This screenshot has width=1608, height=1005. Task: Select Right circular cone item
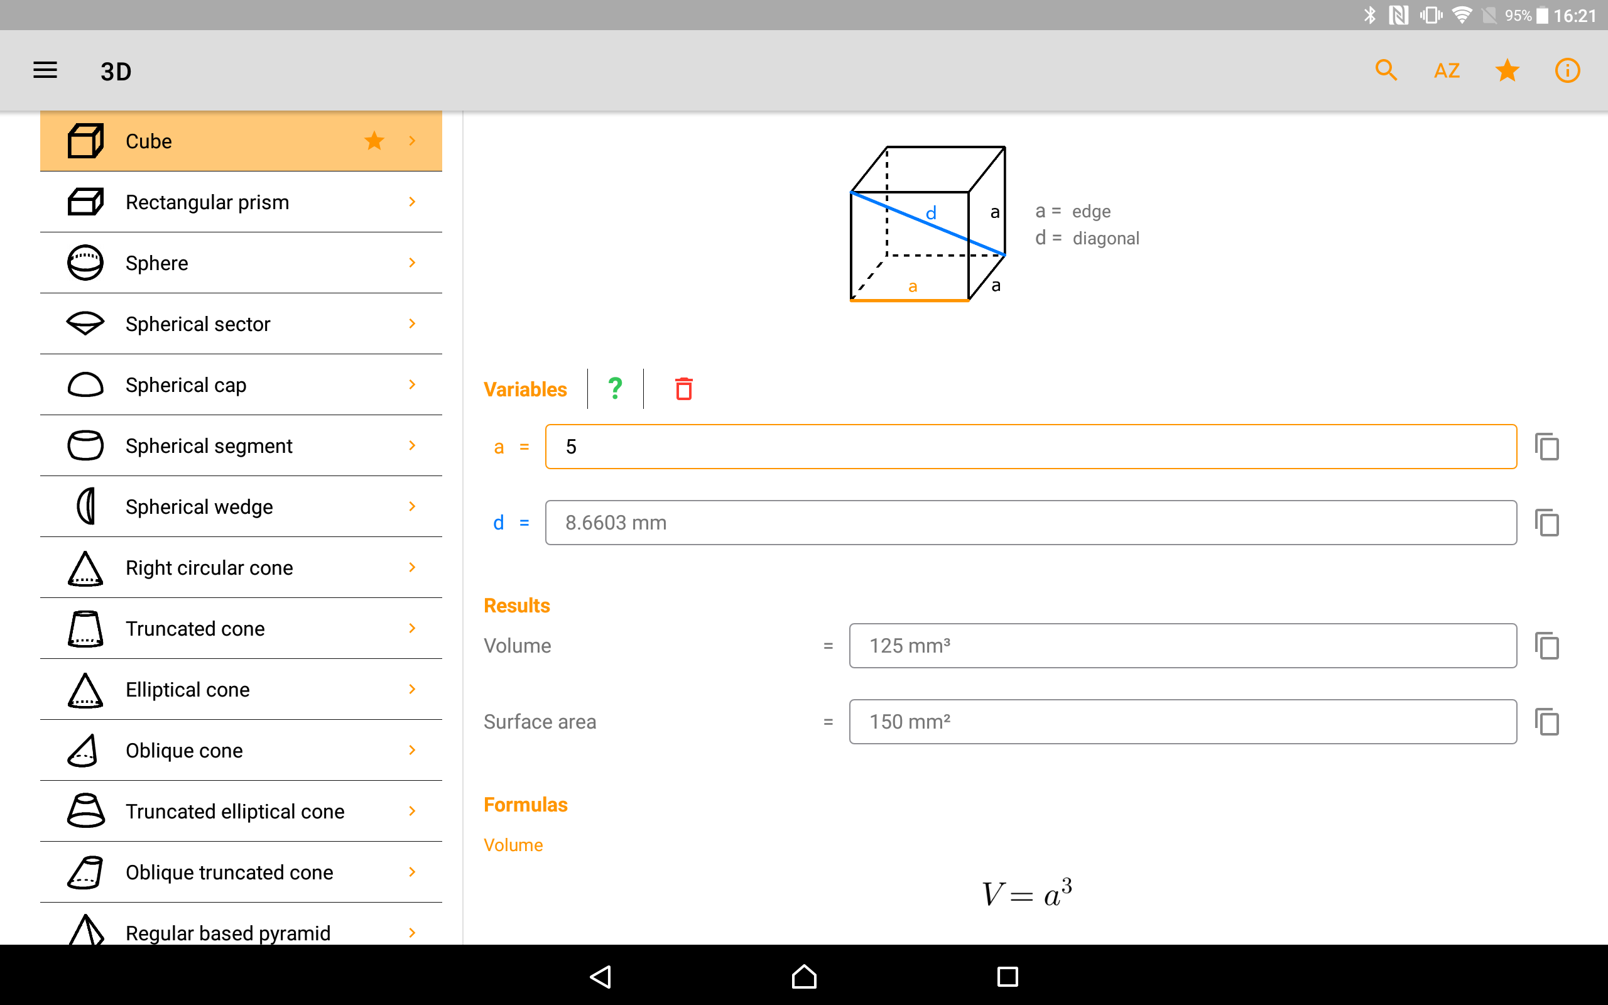[x=209, y=568]
